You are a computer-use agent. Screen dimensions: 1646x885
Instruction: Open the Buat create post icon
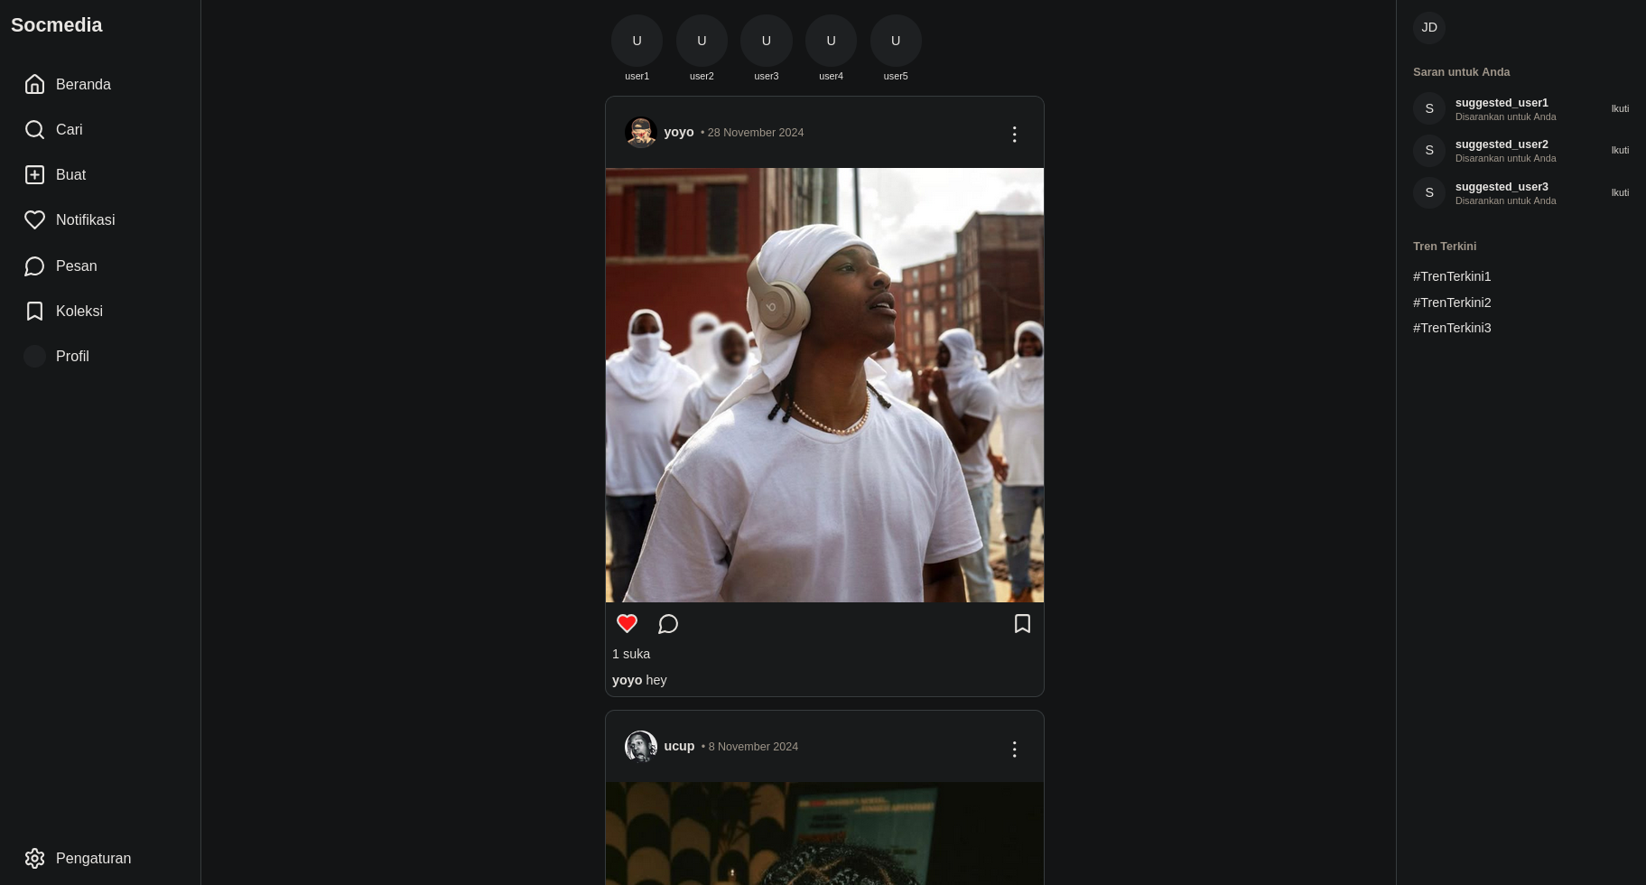[34, 174]
